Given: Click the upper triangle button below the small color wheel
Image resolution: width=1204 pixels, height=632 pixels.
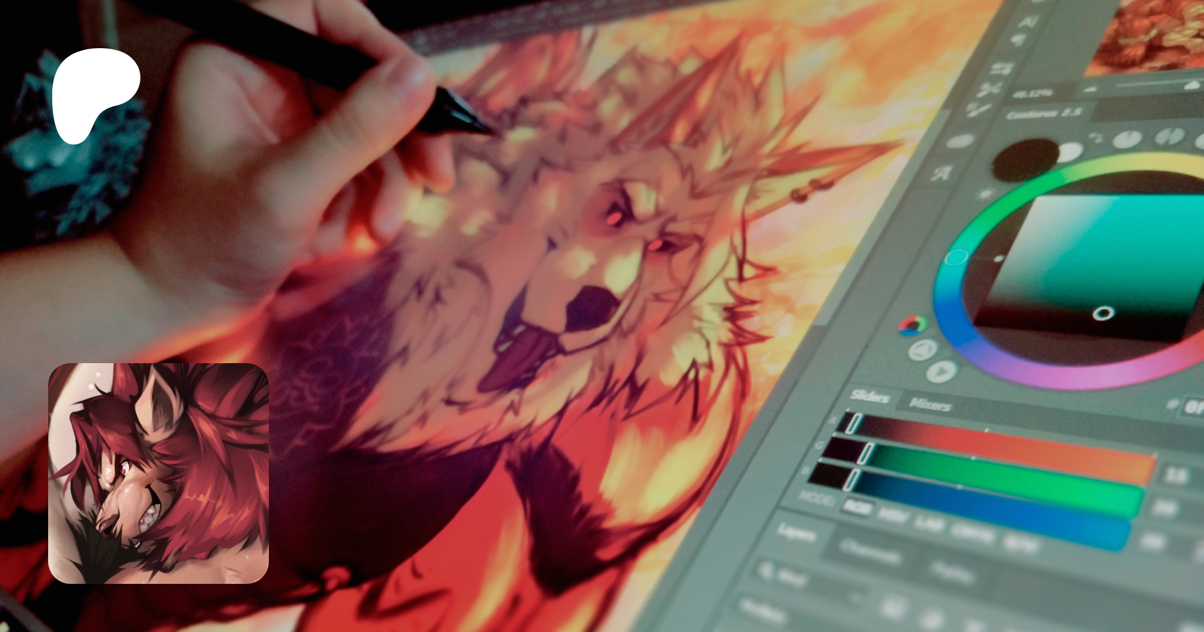Looking at the screenshot, I should coord(923,350).
